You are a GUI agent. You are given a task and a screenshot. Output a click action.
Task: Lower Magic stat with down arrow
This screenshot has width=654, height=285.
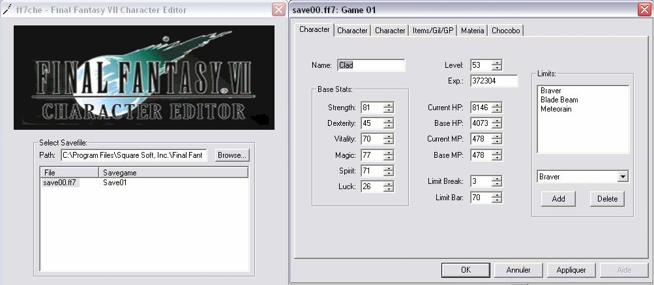click(389, 158)
